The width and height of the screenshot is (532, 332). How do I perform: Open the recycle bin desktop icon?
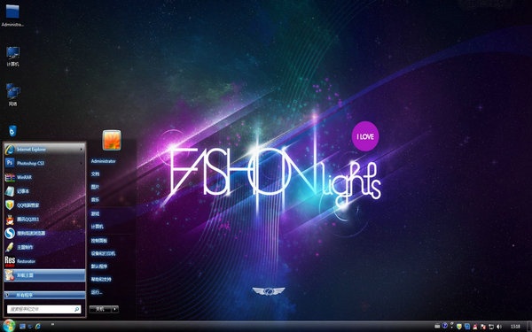[12, 131]
